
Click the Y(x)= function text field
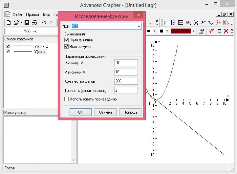pyautogui.click(x=104, y=26)
